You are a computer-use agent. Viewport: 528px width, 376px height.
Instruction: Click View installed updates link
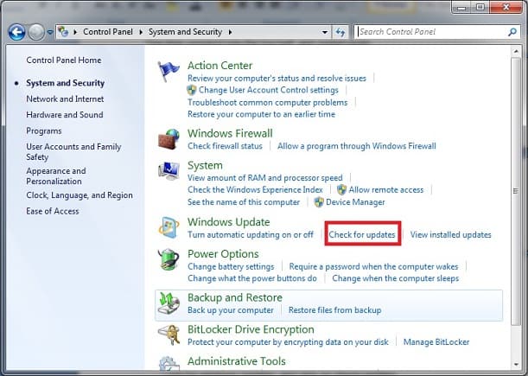(x=450, y=234)
